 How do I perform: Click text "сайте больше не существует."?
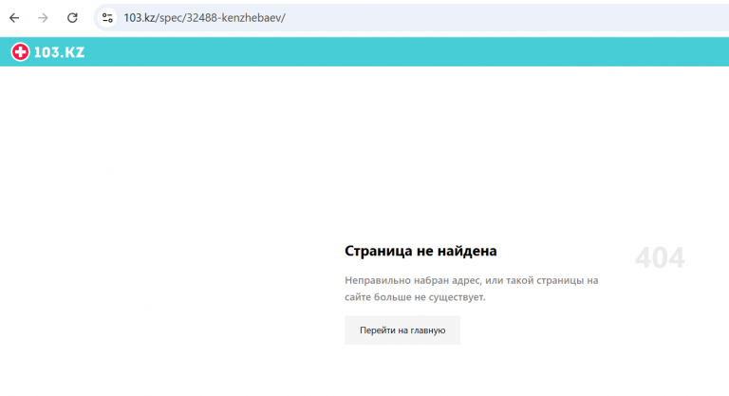point(415,297)
